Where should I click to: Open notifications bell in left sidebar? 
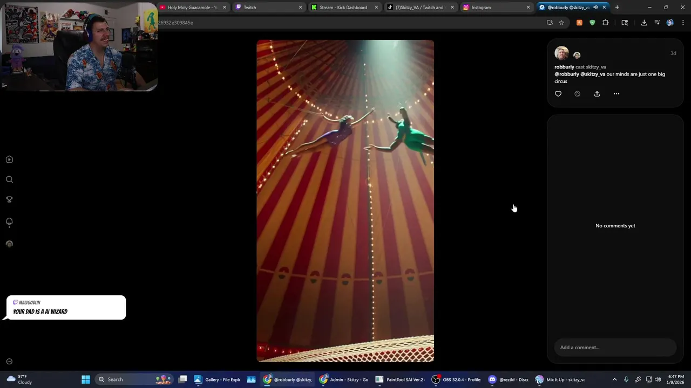[x=9, y=221]
